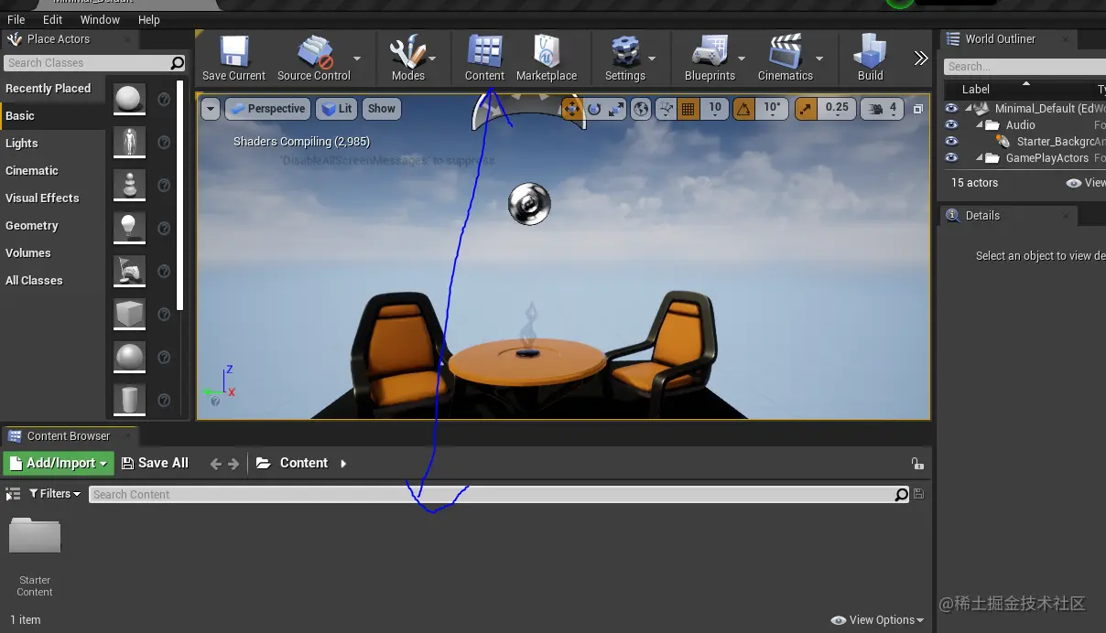
Task: Collapse the Audio folder in outliner
Action: 979,125
